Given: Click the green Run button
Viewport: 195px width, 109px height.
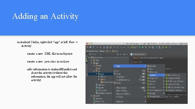Looking at the screenshot, I should coord(140,47).
